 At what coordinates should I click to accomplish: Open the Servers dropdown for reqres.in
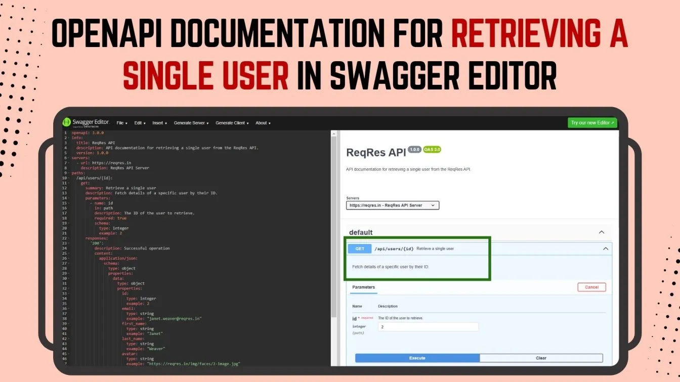click(x=393, y=205)
